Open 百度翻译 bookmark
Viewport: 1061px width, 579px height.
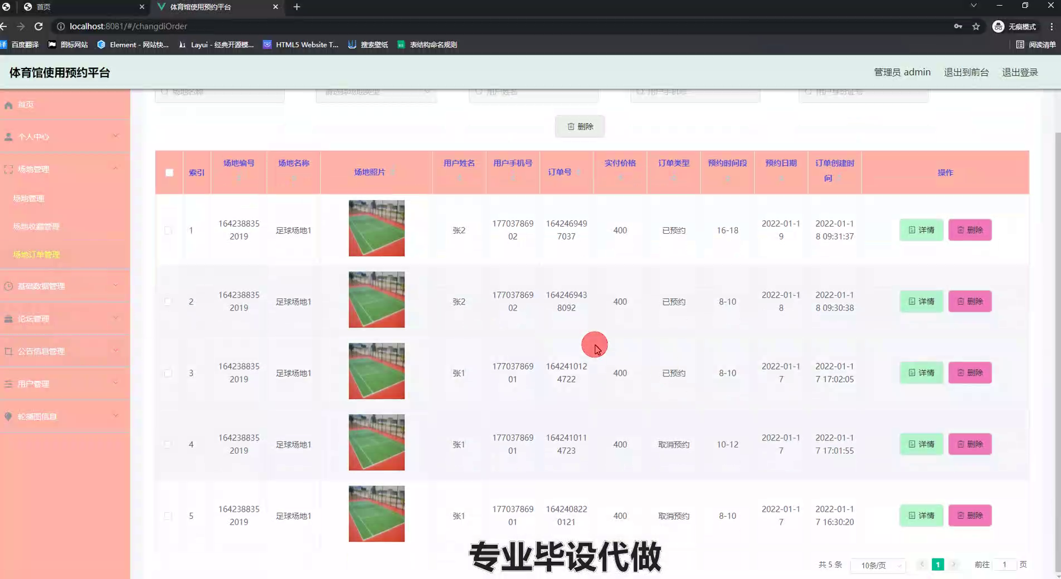click(x=21, y=45)
